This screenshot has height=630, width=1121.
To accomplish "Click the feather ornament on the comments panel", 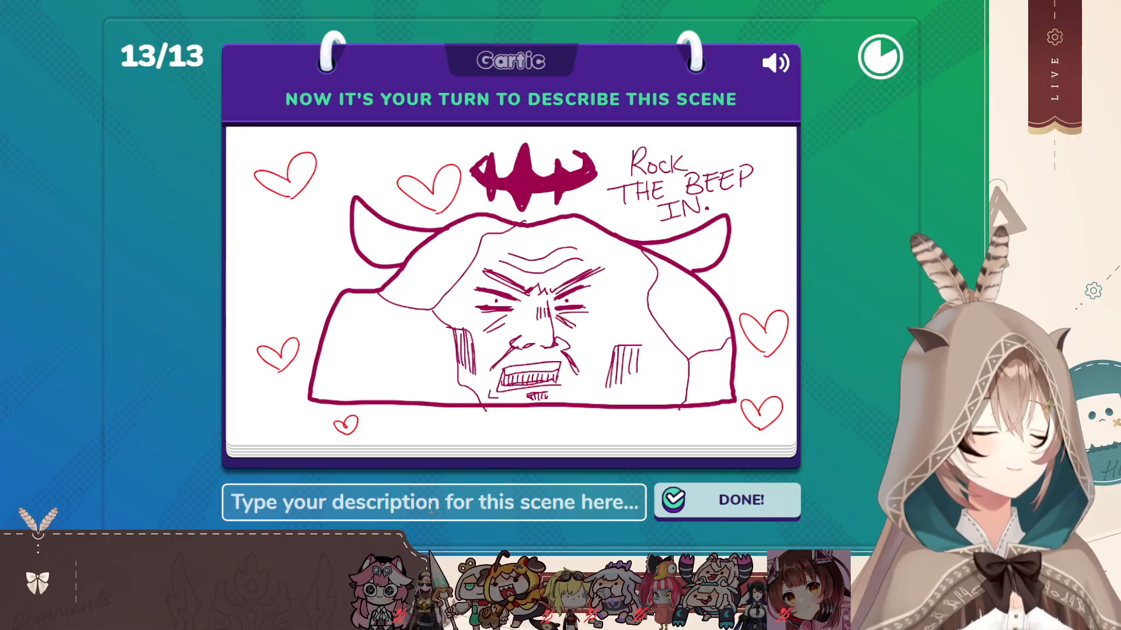I will click(38, 521).
